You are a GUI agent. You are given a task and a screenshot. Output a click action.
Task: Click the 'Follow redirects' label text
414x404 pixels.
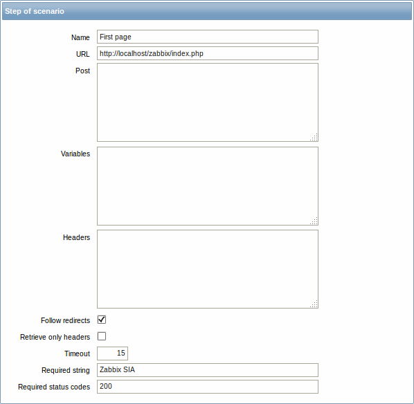coord(65,320)
